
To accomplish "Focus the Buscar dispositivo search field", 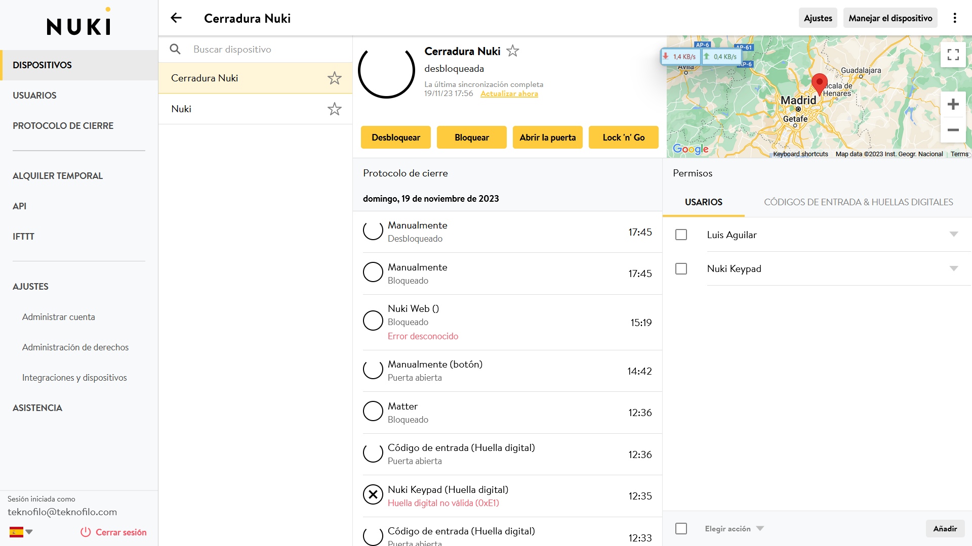I will (x=256, y=49).
